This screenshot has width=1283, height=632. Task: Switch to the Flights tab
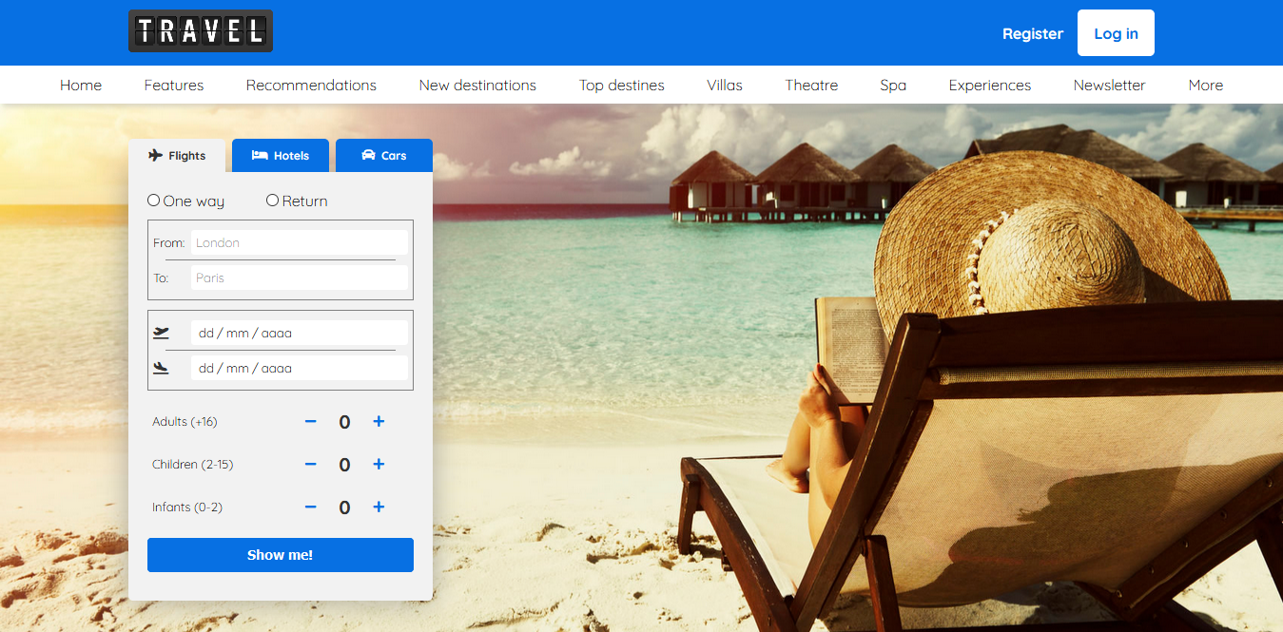177,156
